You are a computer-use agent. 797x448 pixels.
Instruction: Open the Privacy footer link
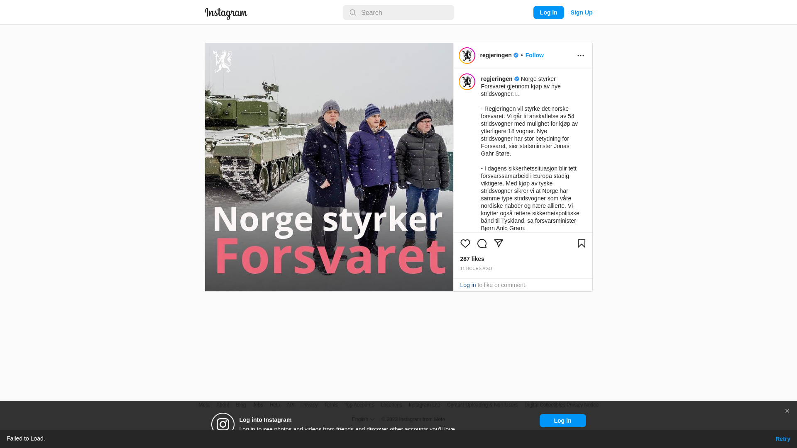pos(309,405)
